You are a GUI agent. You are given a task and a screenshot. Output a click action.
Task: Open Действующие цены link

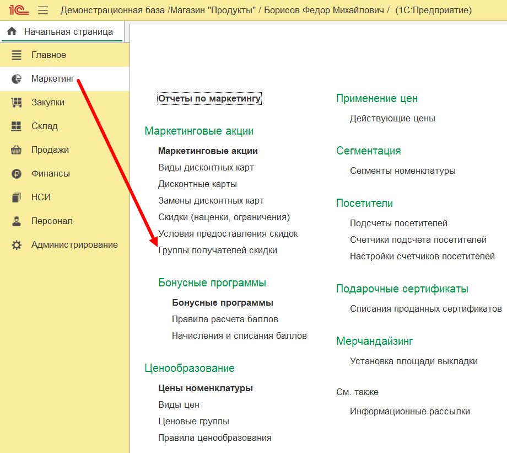392,119
